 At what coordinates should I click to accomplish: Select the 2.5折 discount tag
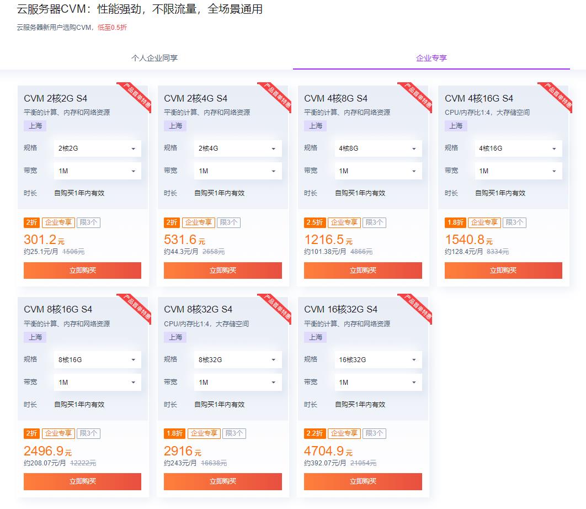[x=315, y=222]
